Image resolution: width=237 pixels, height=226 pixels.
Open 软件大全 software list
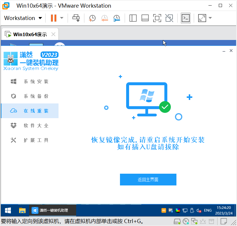36,125
